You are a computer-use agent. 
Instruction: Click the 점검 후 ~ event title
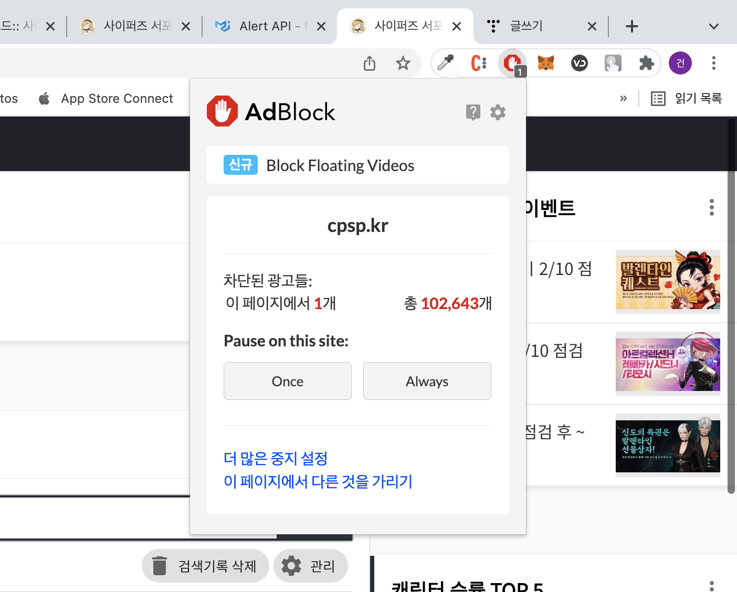[555, 432]
